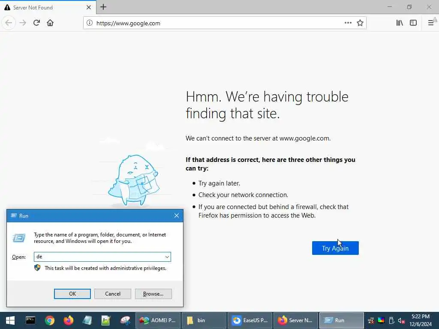Viewport: 439px width, 329px height.
Task: Switch to Server N... Firefox taskbar button
Action: (x=296, y=320)
